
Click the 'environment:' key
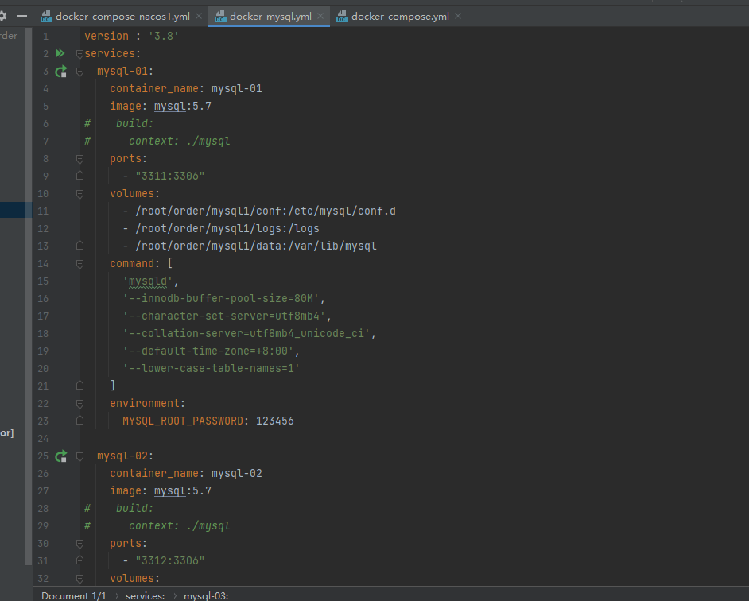(x=147, y=404)
